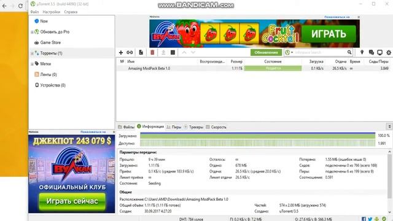Collapse the details pane with the chevron button

coord(389,126)
